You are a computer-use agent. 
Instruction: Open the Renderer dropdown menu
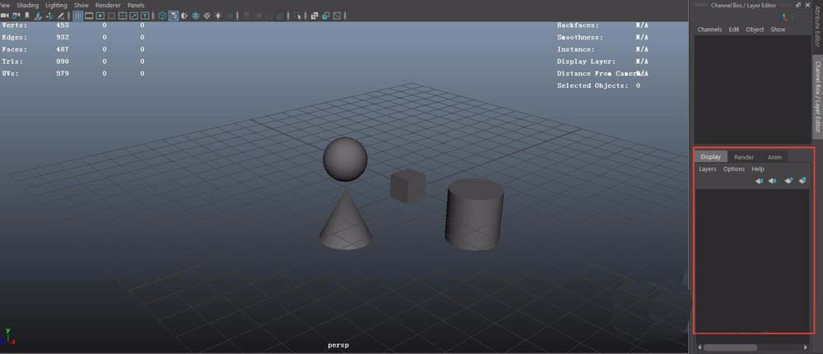click(108, 5)
